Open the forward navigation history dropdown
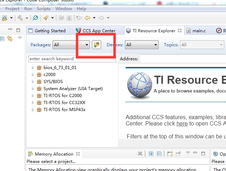 coord(108,18)
